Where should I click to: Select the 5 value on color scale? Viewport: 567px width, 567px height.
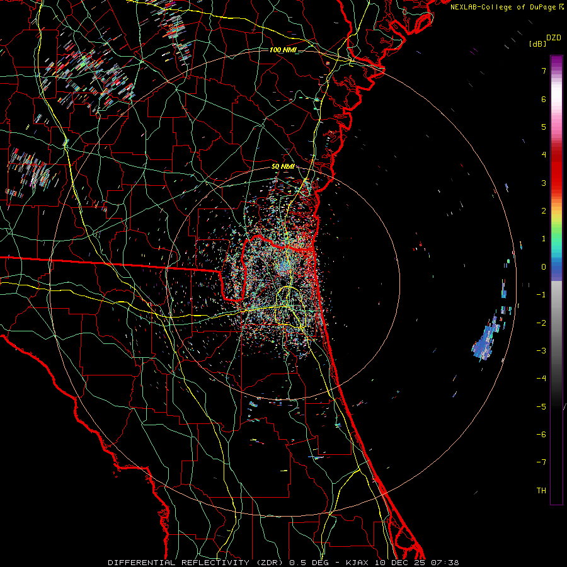click(x=544, y=127)
